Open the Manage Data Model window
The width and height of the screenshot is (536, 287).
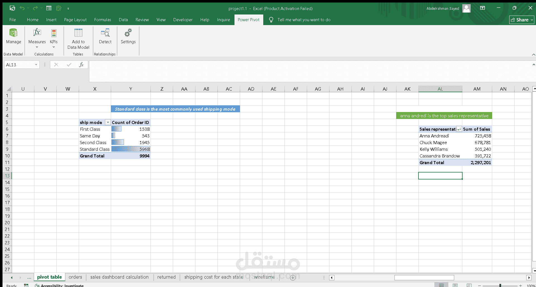(x=13, y=36)
